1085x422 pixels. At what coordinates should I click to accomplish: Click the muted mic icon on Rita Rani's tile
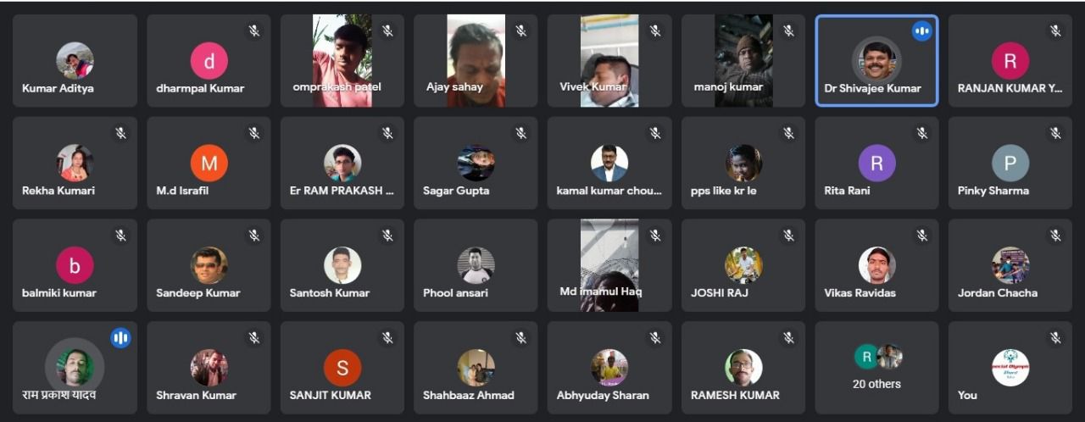pos(921,133)
